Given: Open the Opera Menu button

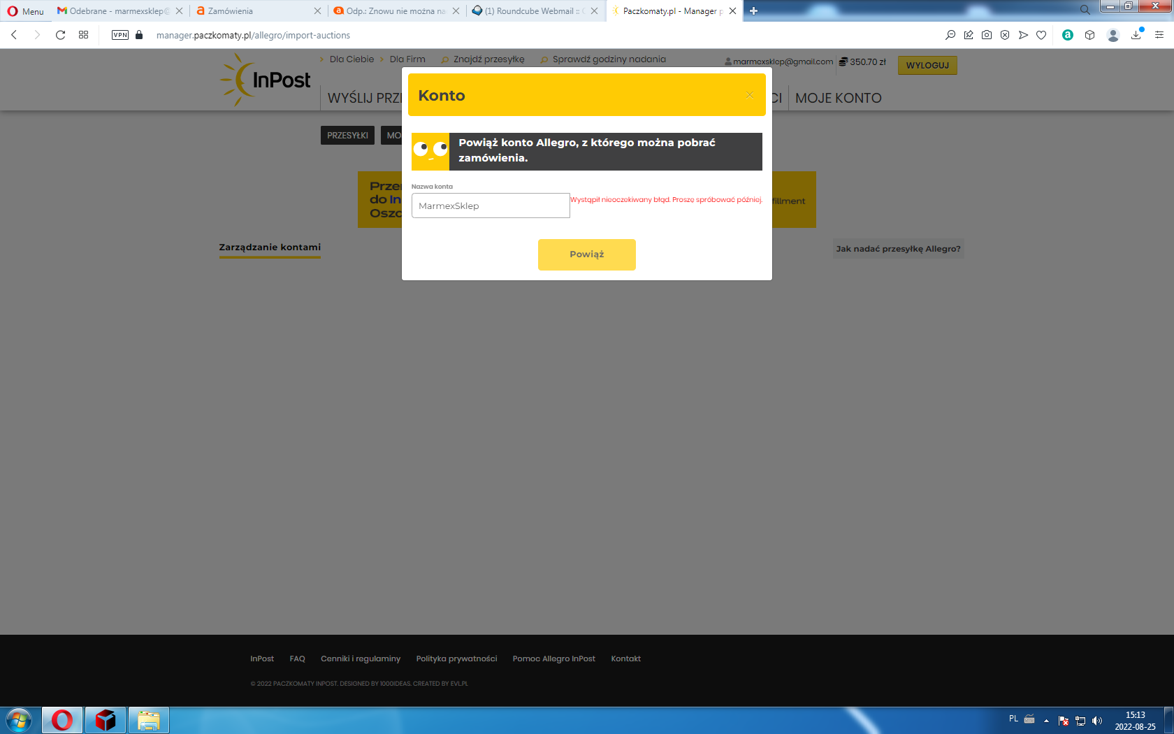Looking at the screenshot, I should pyautogui.click(x=26, y=11).
